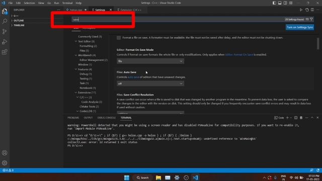322x181 pixels.
Task: Maximize the terminal panel size
Action: (312, 118)
